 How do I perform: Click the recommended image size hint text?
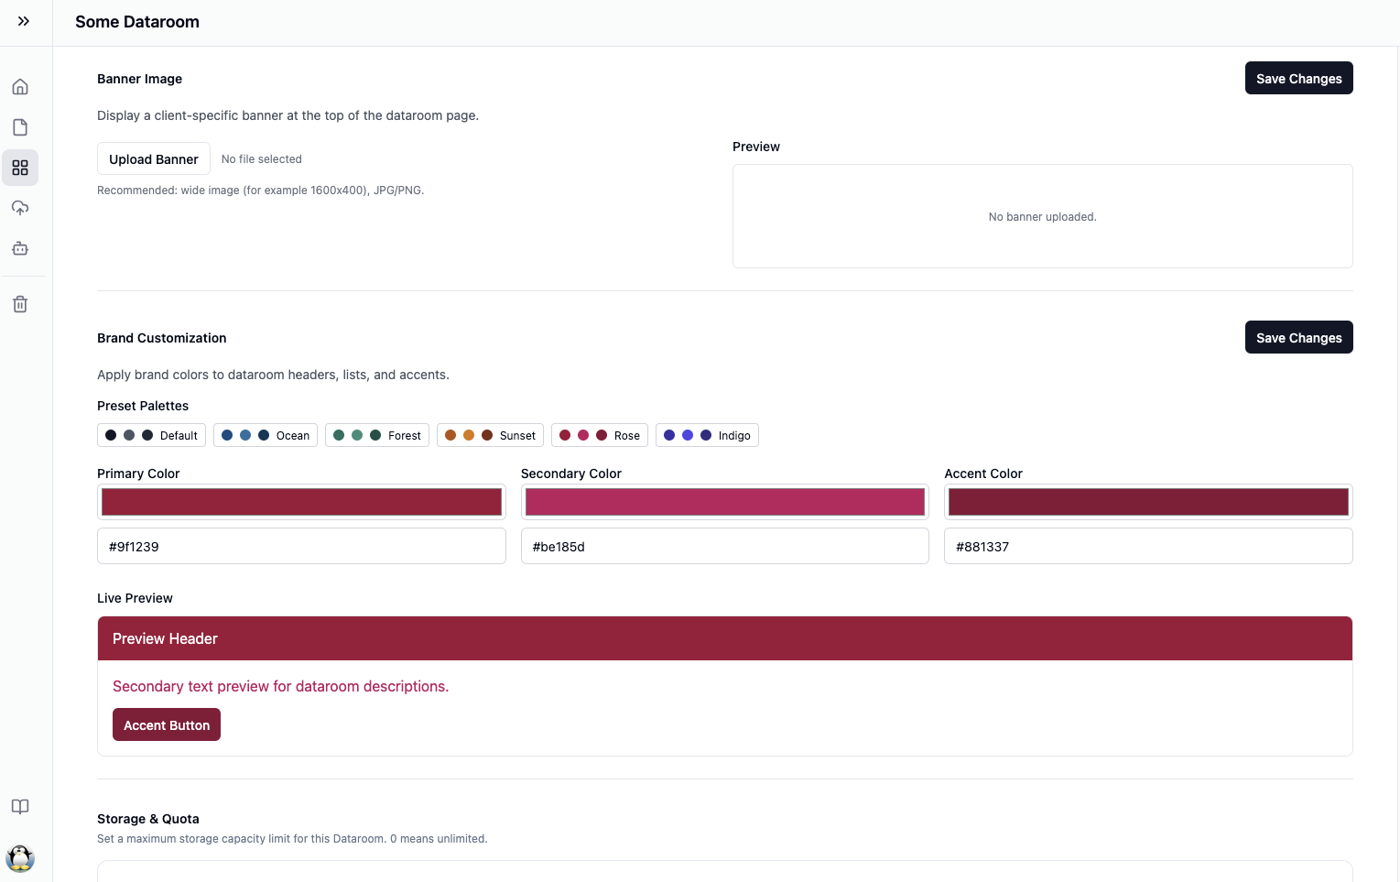click(x=261, y=191)
